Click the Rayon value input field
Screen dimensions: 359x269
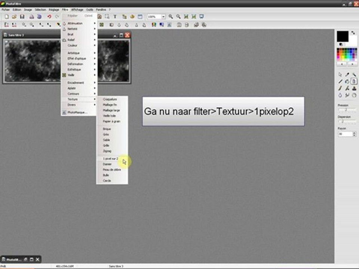[x=345, y=134]
